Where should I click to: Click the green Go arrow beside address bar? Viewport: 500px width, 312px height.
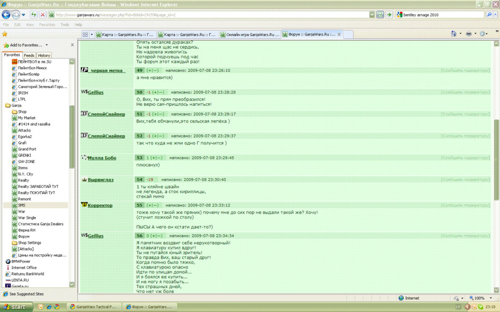(x=389, y=14)
